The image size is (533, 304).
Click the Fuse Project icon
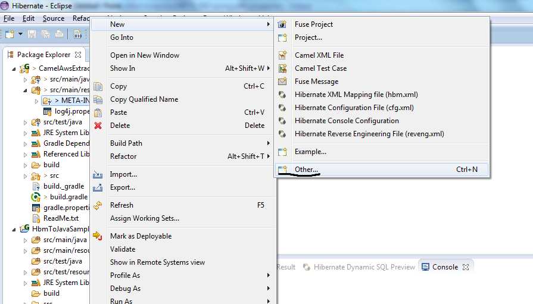pyautogui.click(x=282, y=24)
